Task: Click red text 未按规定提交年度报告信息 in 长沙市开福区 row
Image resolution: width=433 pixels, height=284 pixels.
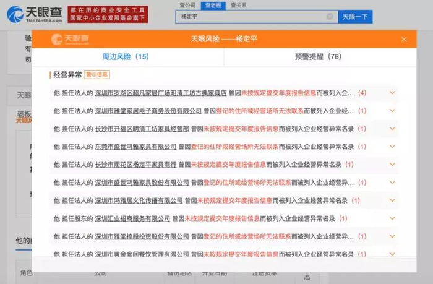Action: point(241,129)
